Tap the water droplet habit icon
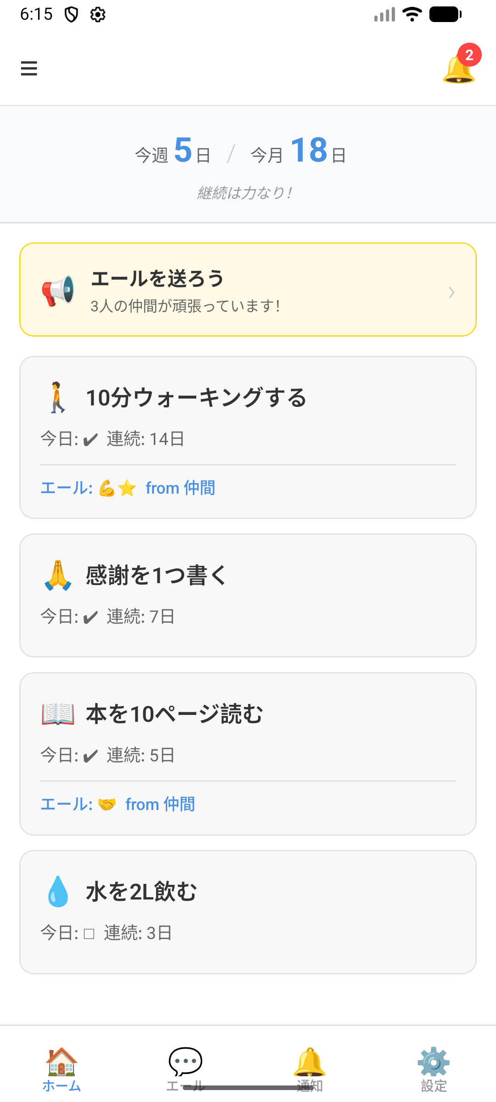This screenshot has height=1102, width=496. [x=58, y=891]
